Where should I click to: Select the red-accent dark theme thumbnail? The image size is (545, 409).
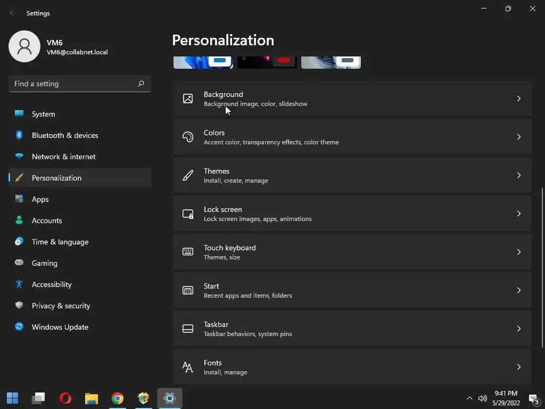point(267,62)
